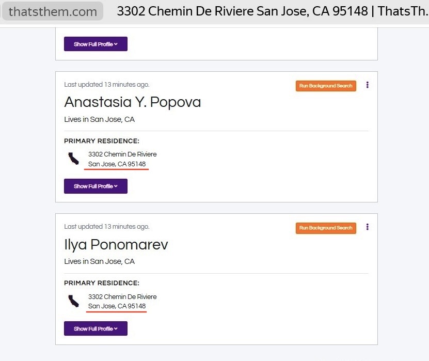
Task: Click the Ilya Ponomarev name heading
Action: click(116, 244)
